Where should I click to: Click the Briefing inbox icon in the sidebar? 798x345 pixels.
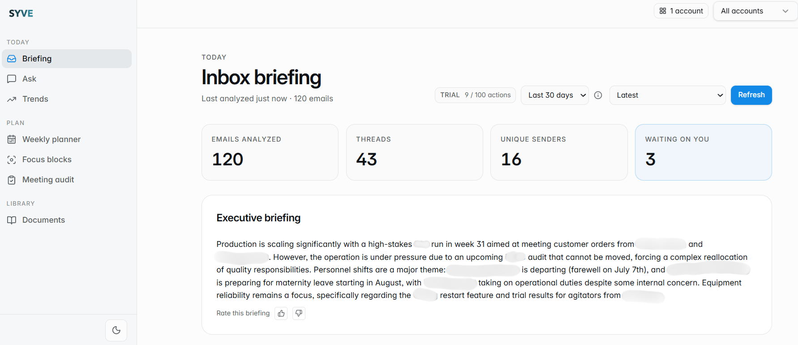12,59
